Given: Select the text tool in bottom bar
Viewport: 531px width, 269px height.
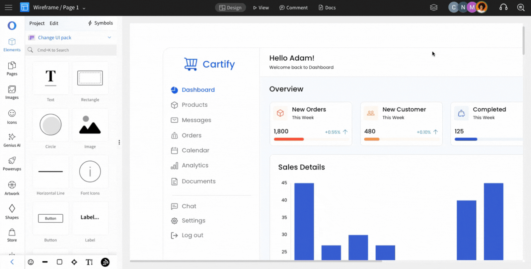Looking at the screenshot, I should (89, 262).
